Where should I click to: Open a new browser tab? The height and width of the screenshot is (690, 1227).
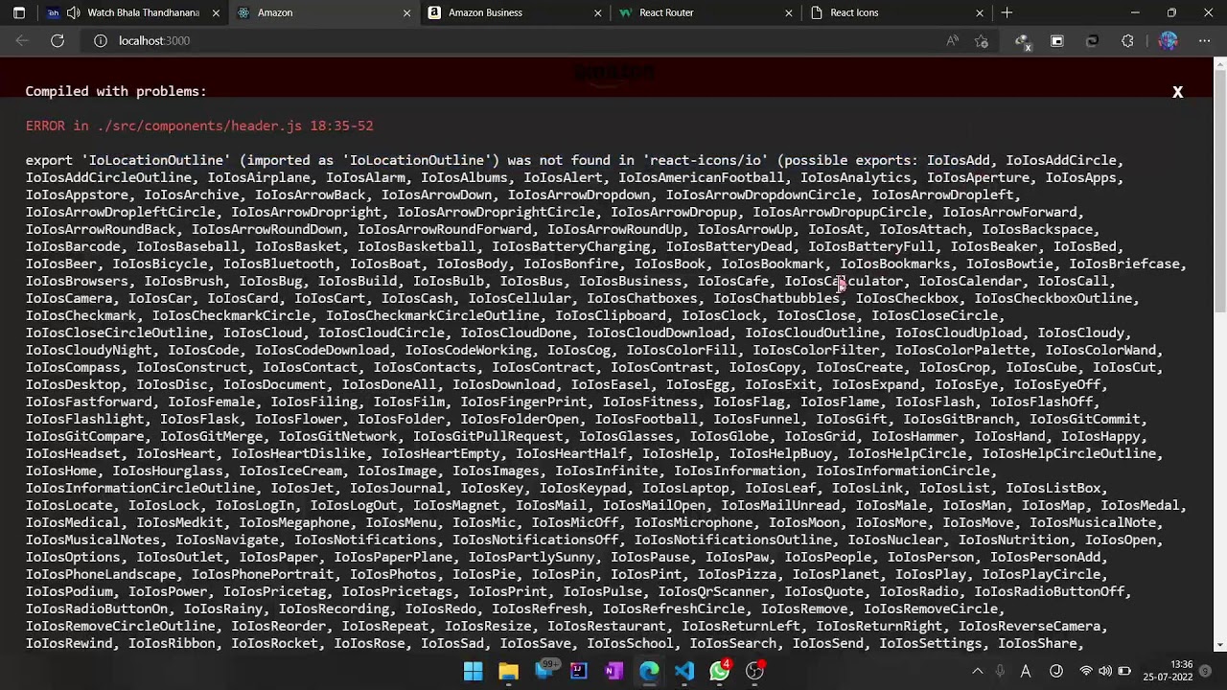(x=1007, y=12)
